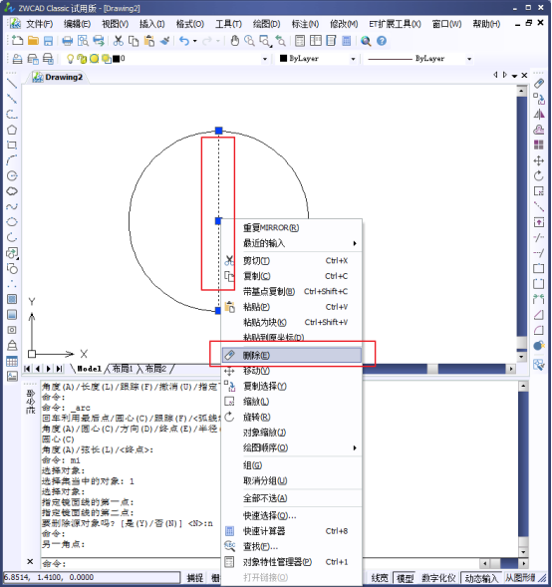The width and height of the screenshot is (552, 587).
Task: Expand the layer list dropdown
Action: (x=265, y=59)
